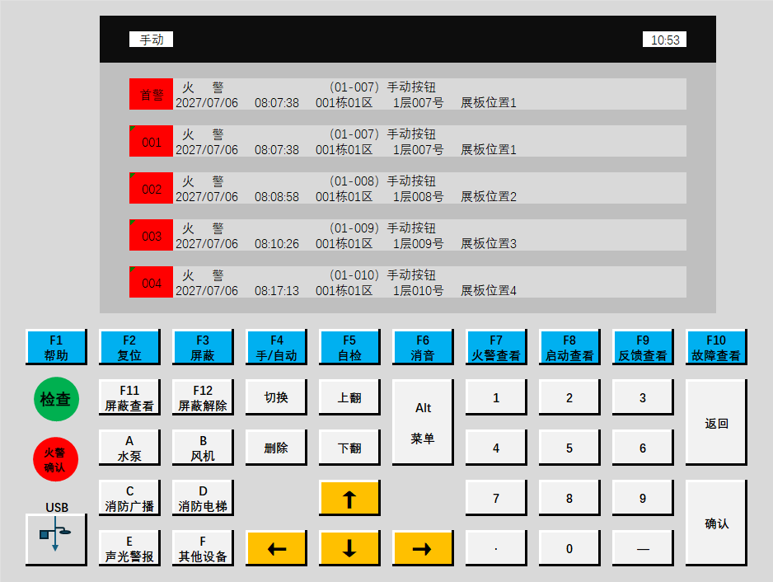Click numeric key 4
Screen dimensions: 773x582
tap(496, 448)
